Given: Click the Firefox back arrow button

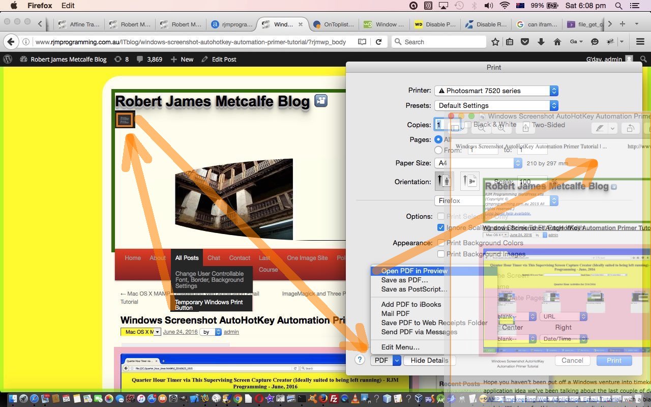Looking at the screenshot, I should (x=11, y=42).
